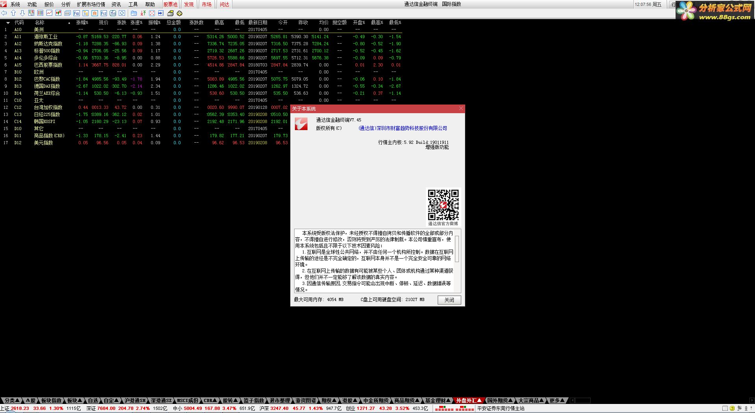The image size is (755, 413).
Task: Click the up arrow toolbar icon
Action: 13,13
